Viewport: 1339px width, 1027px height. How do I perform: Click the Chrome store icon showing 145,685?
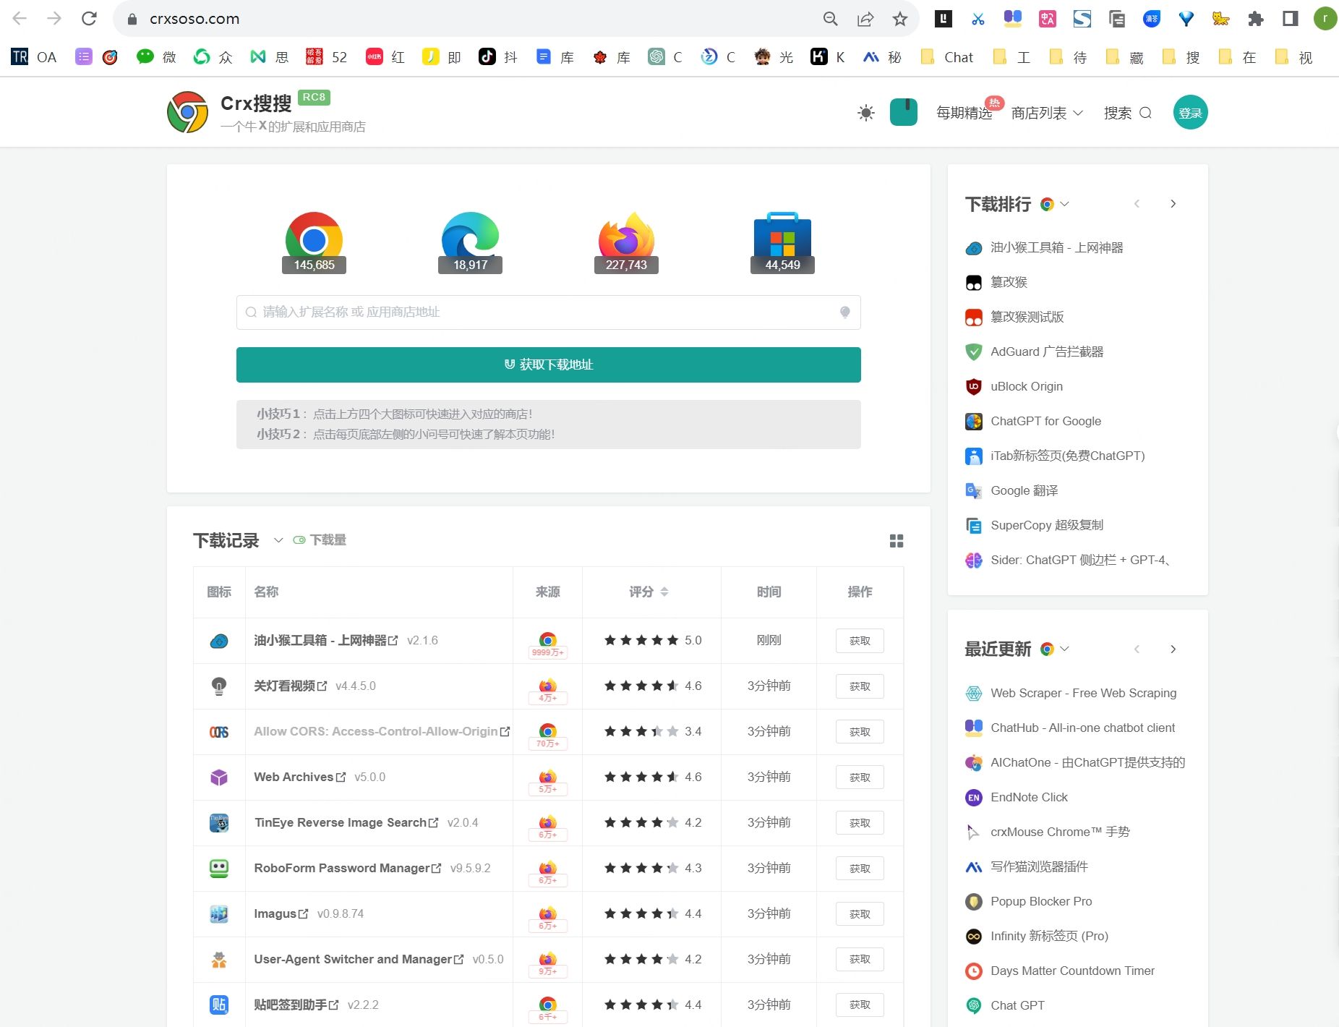coord(314,240)
